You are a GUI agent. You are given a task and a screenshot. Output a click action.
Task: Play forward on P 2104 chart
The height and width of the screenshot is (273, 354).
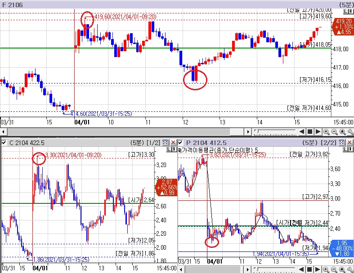(x=318, y=269)
